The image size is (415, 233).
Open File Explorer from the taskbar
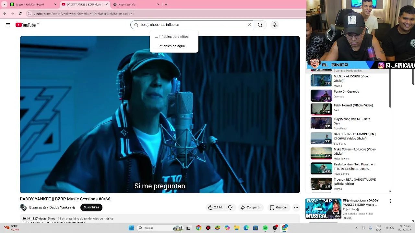(237, 228)
